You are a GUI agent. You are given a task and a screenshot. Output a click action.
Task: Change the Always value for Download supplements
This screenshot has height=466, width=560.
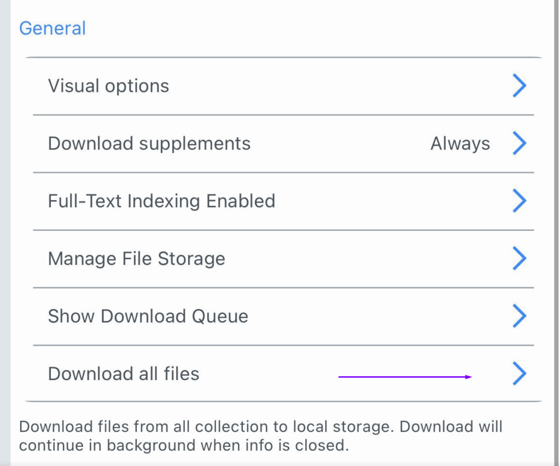point(460,143)
